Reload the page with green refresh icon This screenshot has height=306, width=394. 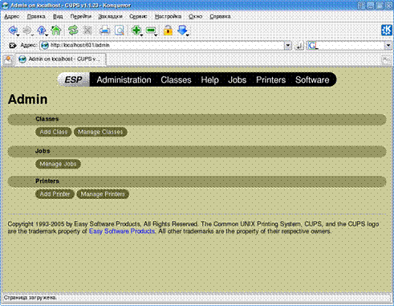pyautogui.click(x=73, y=31)
